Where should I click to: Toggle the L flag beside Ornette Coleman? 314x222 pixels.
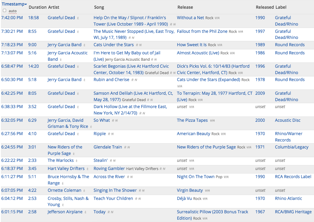pos(84,191)
